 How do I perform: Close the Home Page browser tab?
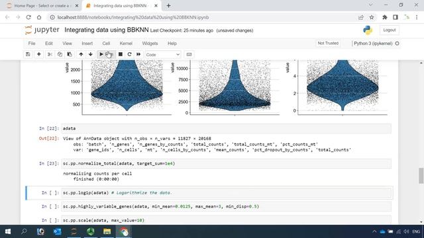pos(77,6)
